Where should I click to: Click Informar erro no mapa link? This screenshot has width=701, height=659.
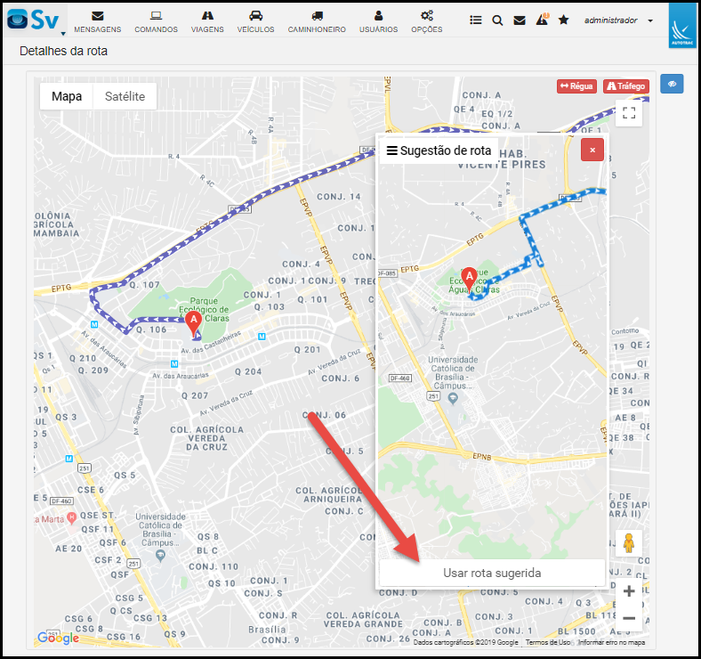tap(611, 642)
